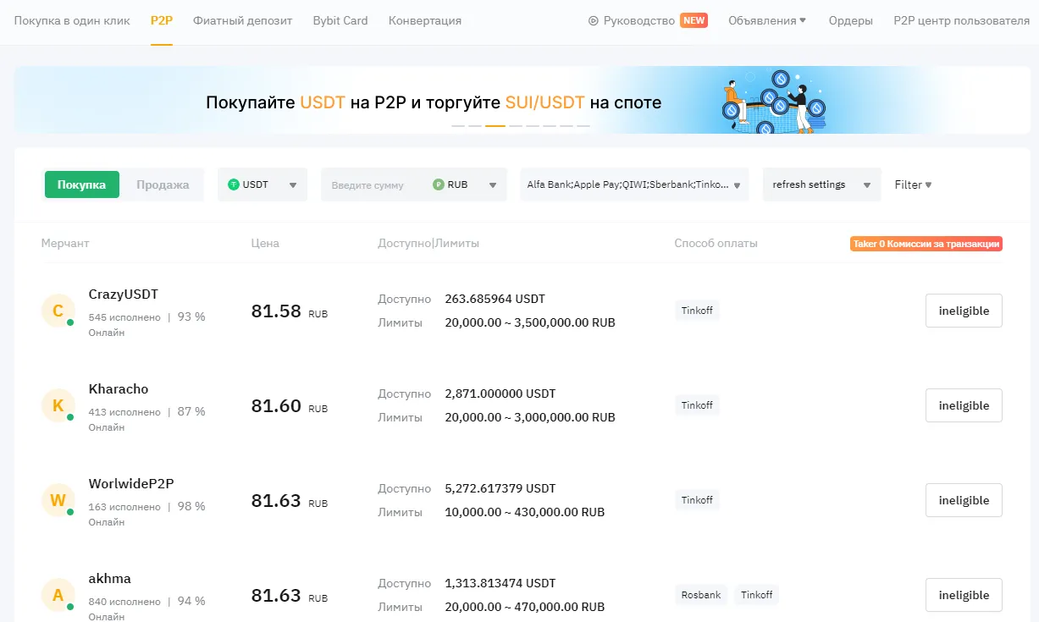
Task: Switch to Продажа sell mode
Action: [163, 184]
